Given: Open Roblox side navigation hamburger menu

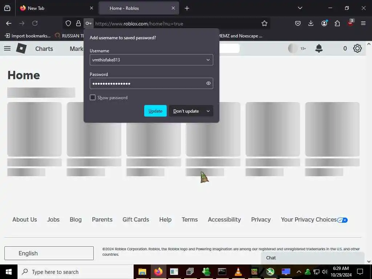Looking at the screenshot, I should (x=7, y=48).
